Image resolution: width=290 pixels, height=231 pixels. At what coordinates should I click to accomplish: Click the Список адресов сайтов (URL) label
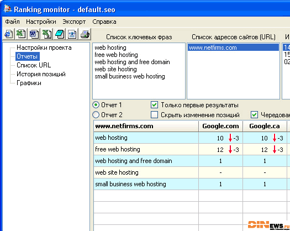tap(234, 37)
